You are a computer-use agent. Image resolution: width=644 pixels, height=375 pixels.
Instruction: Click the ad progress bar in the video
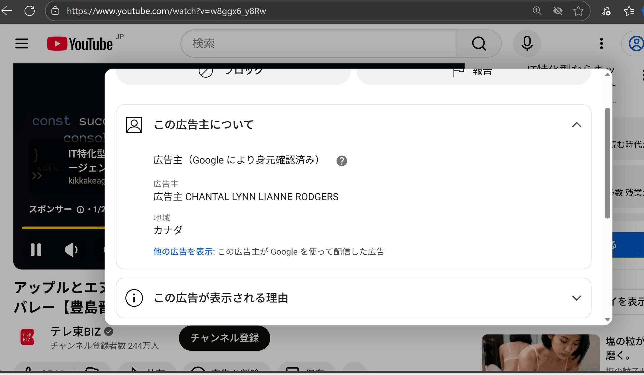click(x=63, y=228)
